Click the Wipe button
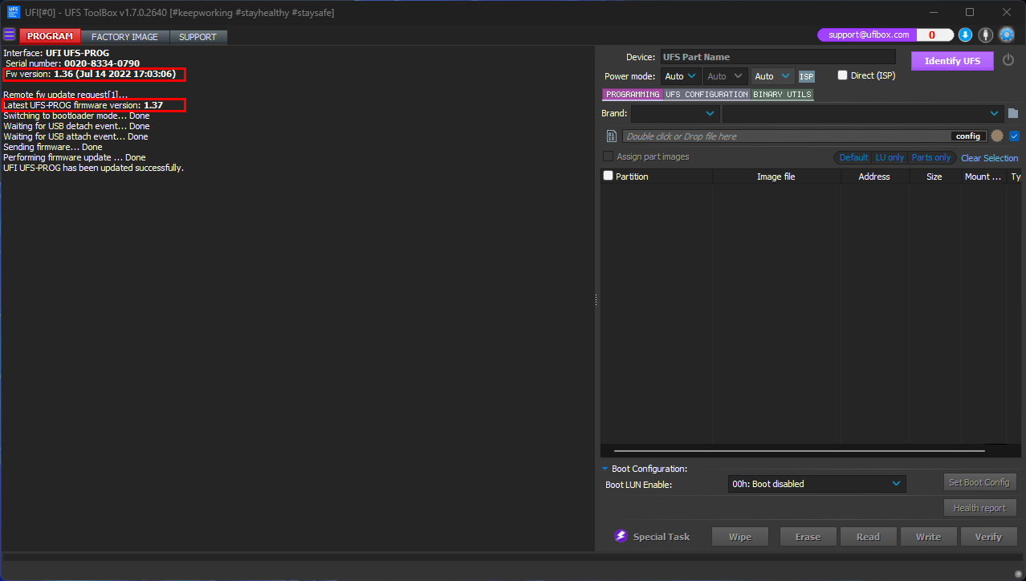This screenshot has width=1026, height=581. click(740, 537)
